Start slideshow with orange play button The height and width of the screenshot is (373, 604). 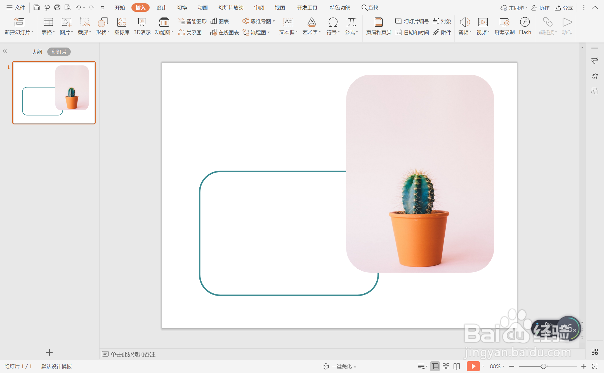tap(473, 366)
